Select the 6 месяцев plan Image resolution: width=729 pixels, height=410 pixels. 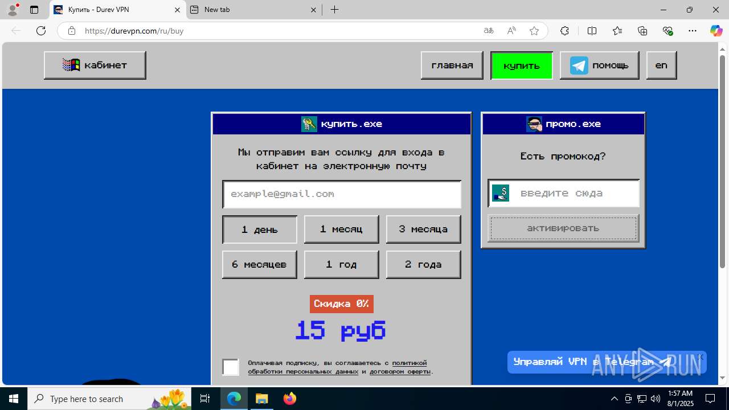pyautogui.click(x=259, y=264)
